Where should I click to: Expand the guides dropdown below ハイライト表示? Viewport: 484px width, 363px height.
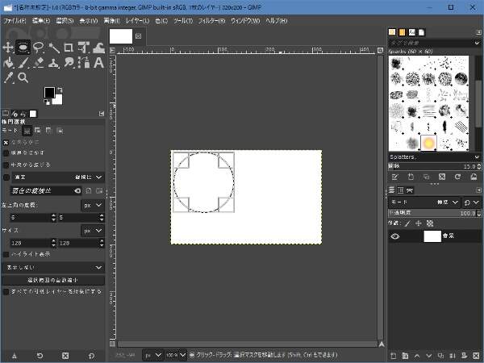click(53, 267)
